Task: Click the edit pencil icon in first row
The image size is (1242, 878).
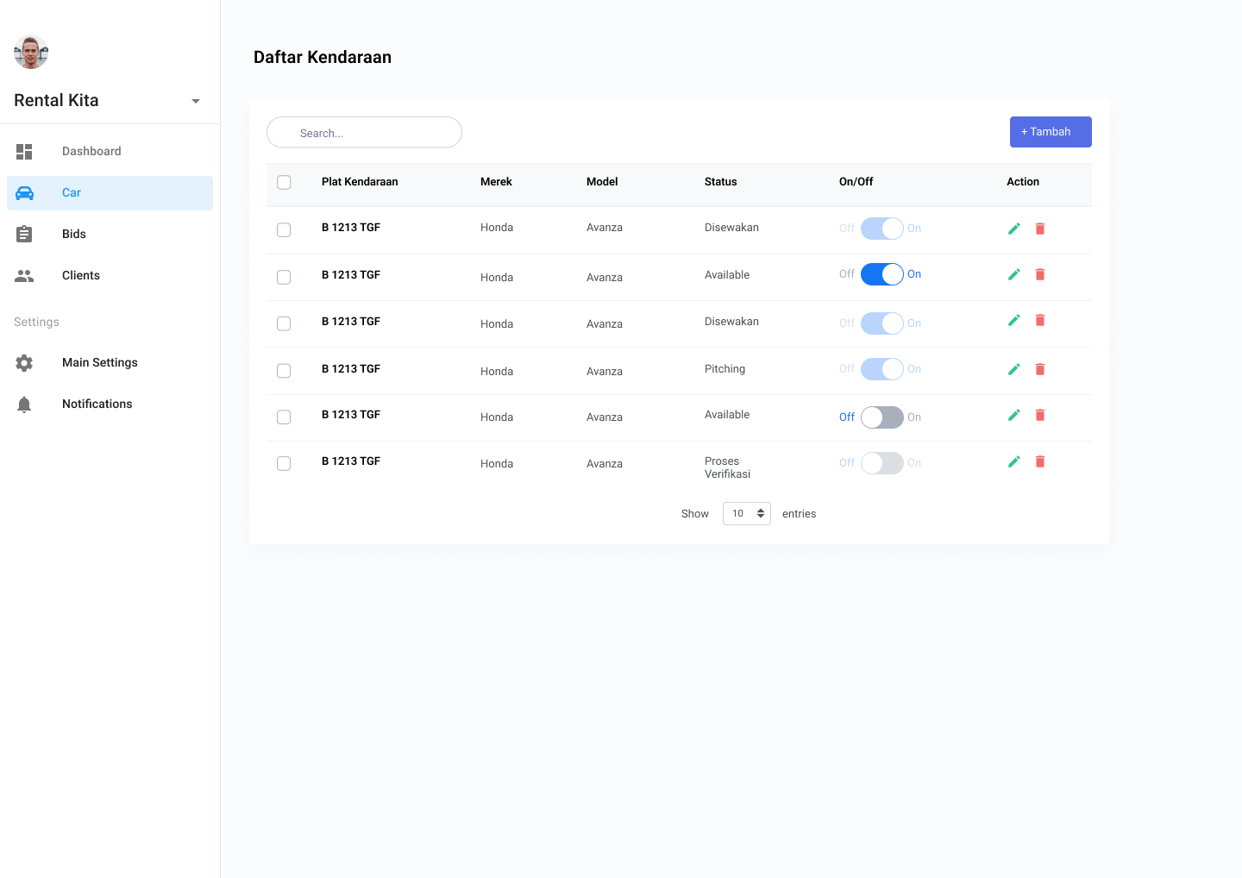Action: [1014, 229]
